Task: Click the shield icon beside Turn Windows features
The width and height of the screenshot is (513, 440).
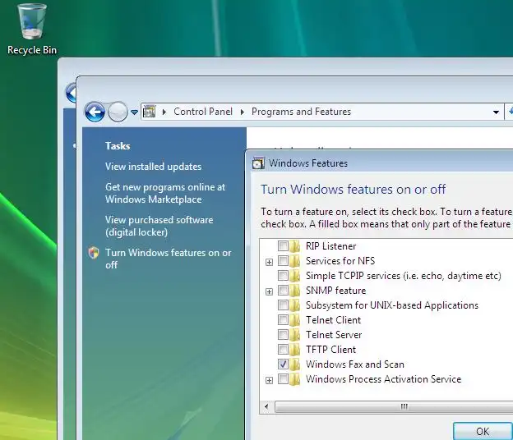Action: click(x=94, y=253)
